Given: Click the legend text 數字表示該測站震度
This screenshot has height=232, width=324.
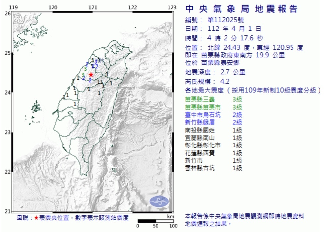Looking at the screenshot, I should pos(102,218).
